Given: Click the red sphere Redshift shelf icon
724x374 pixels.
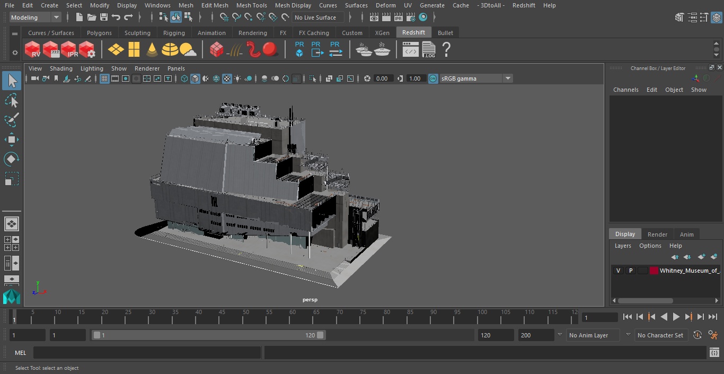Looking at the screenshot, I should pyautogui.click(x=270, y=50).
